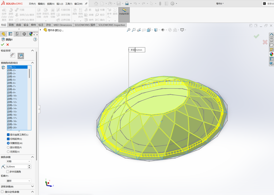Open Custom Properties icon in task pane
The width and height of the screenshot is (274, 195).
click(271, 59)
